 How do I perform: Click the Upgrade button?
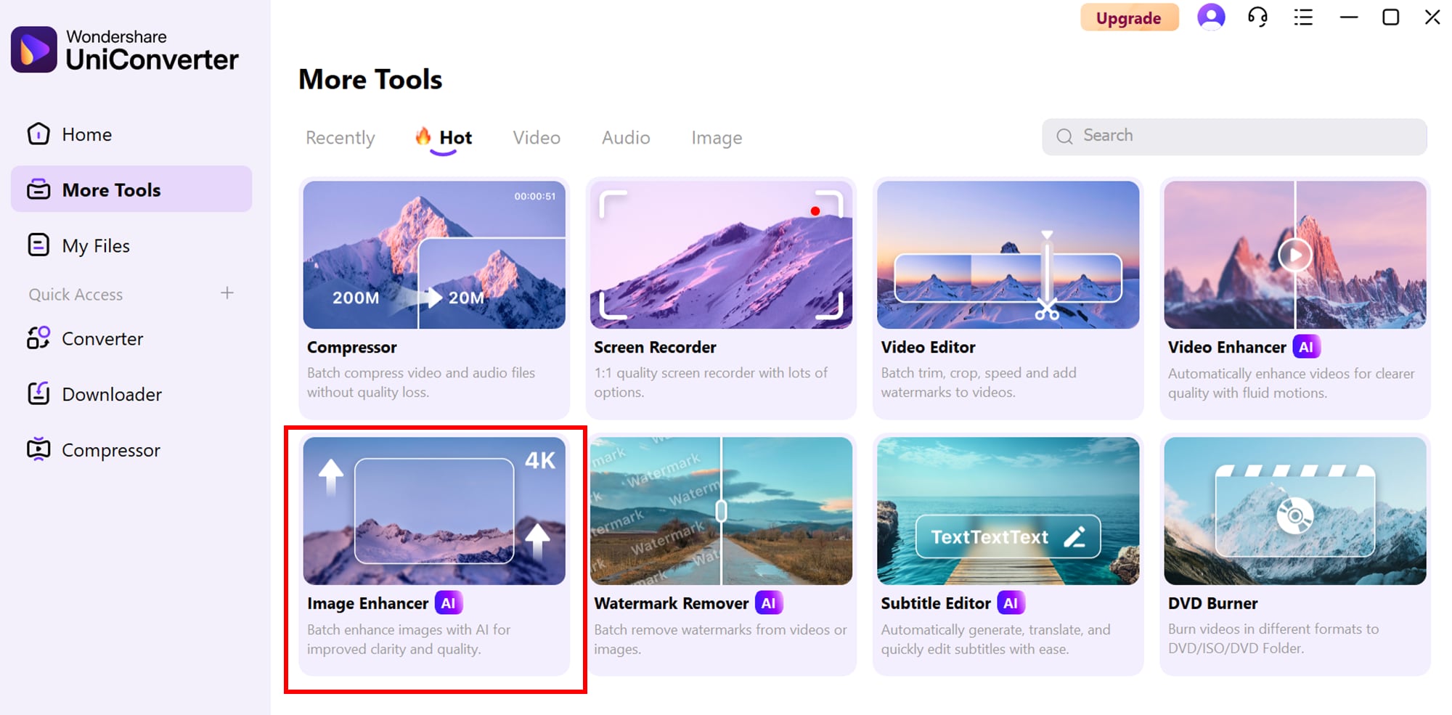click(1129, 17)
